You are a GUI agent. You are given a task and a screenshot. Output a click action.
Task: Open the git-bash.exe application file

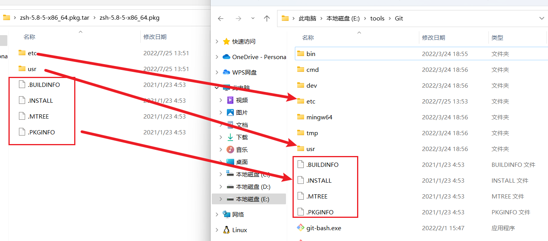point(323,228)
